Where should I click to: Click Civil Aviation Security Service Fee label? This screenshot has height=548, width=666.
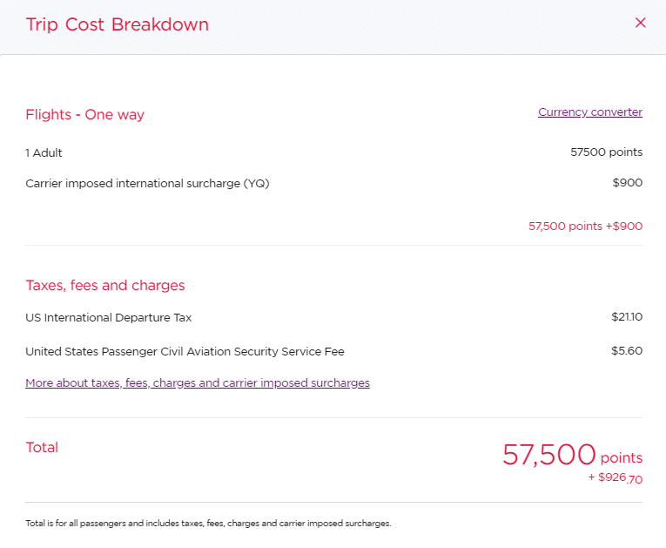click(x=185, y=352)
